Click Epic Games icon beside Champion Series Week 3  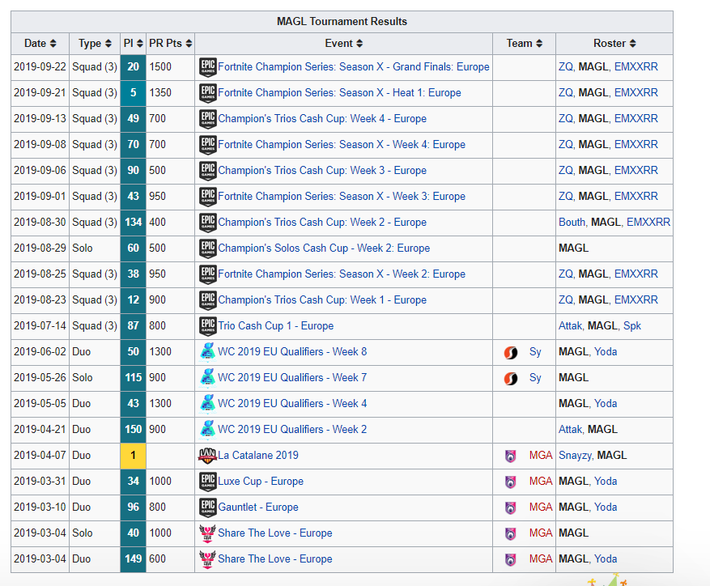208,196
